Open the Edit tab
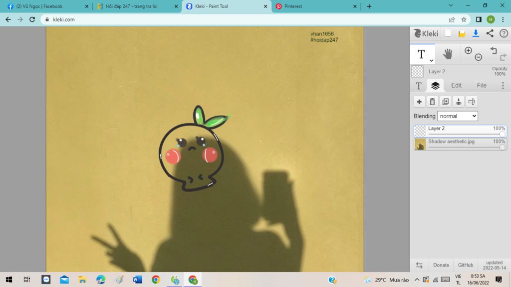The image size is (511, 287). point(456,86)
